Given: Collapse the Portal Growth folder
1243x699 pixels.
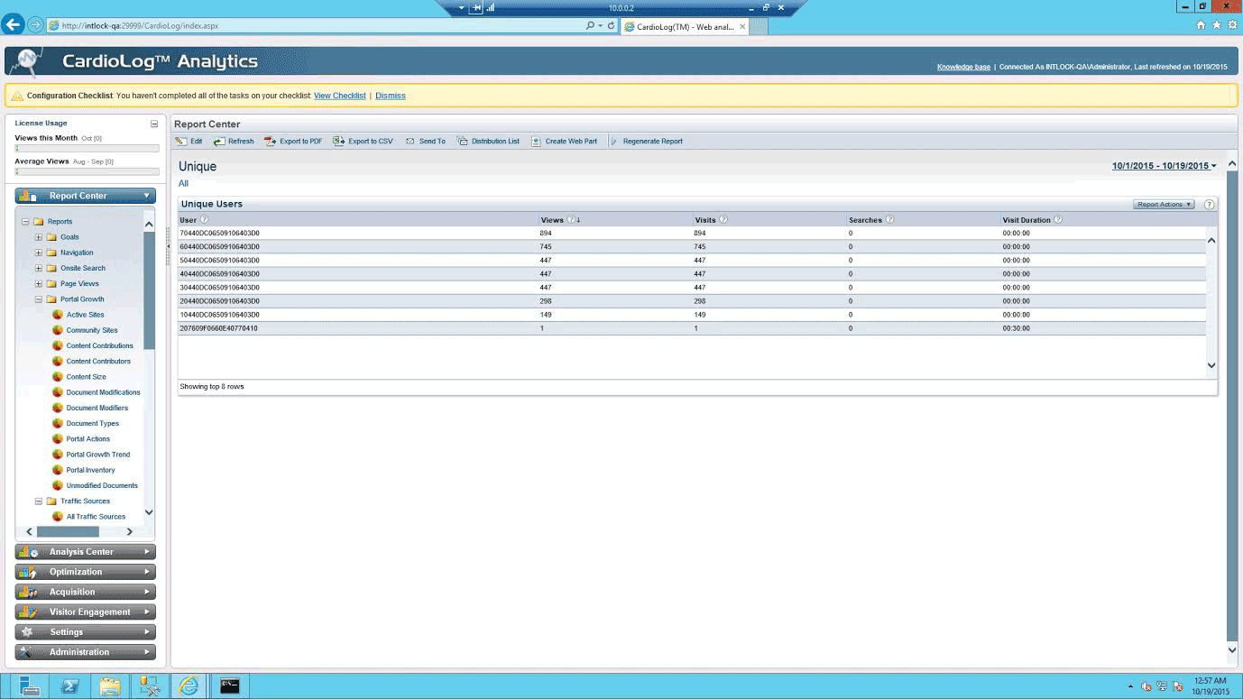Looking at the screenshot, I should pyautogui.click(x=39, y=299).
